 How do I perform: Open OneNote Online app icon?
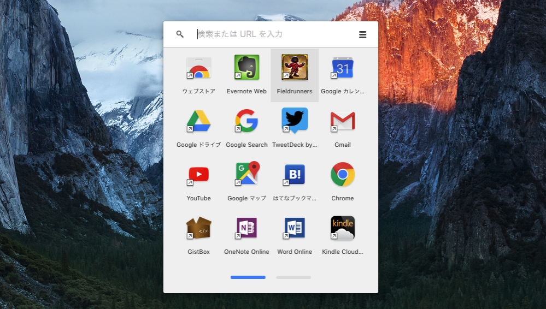[246, 228]
